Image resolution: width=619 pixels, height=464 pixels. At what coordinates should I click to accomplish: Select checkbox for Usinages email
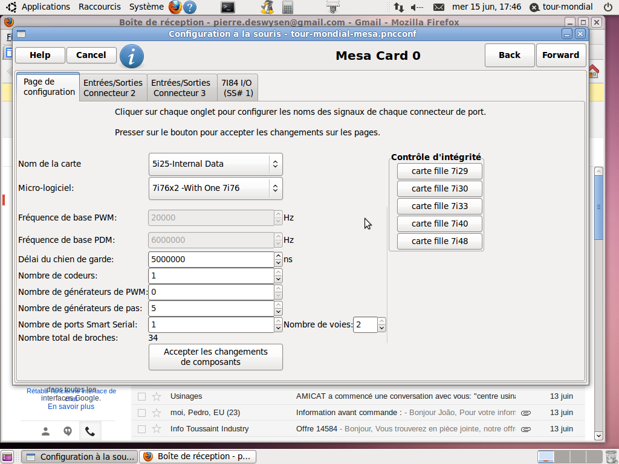point(141,396)
